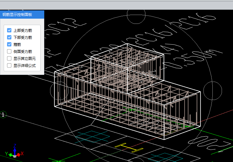Image resolution: width=233 pixels, height=162 pixels.
Task: Enable the 显示其它图元 checkbox
Action: click(9, 58)
